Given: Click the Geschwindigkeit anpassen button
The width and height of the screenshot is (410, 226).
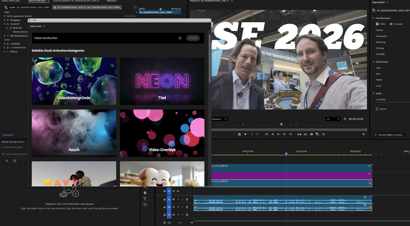Looking at the screenshot, I should (x=389, y=135).
